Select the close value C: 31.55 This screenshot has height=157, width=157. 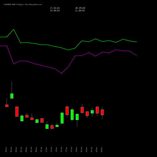tap(55, 8)
